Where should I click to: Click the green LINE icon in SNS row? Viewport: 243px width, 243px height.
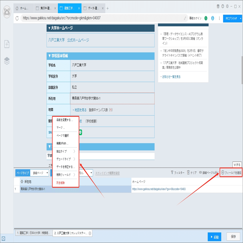tap(80, 132)
